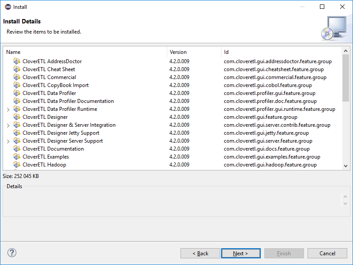Viewport: 353px width, 265px height.
Task: Click id com.cloveretl.gui.jetty.feature.group
Action: [x=266, y=133]
